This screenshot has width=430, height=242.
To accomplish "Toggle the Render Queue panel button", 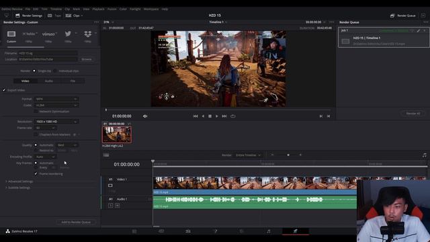I will click(x=402, y=15).
